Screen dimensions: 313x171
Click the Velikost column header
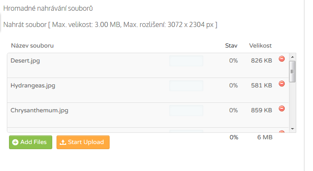260,46
